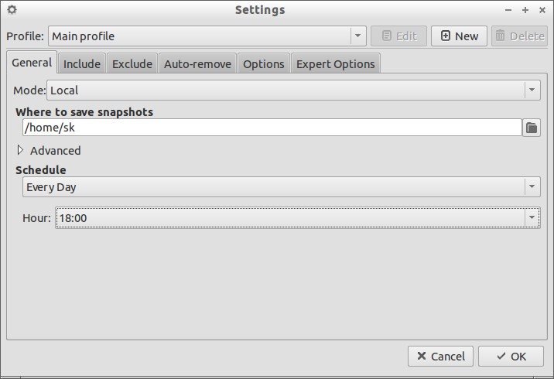Click the Delete profile trash button
The height and width of the screenshot is (379, 554).
click(x=519, y=36)
